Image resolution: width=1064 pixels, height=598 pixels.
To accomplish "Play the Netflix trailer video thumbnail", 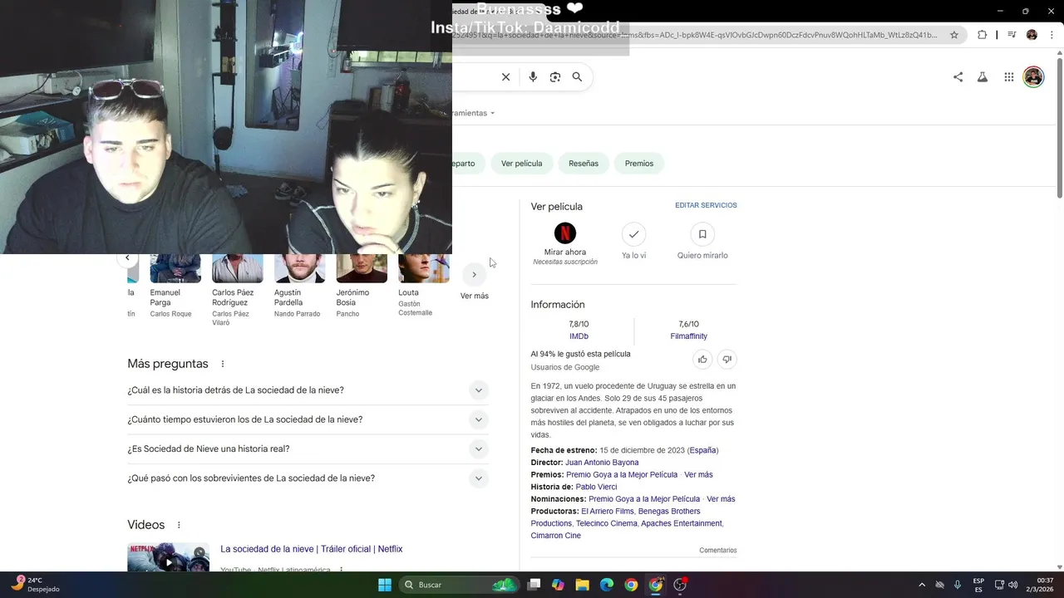I will [x=168, y=557].
